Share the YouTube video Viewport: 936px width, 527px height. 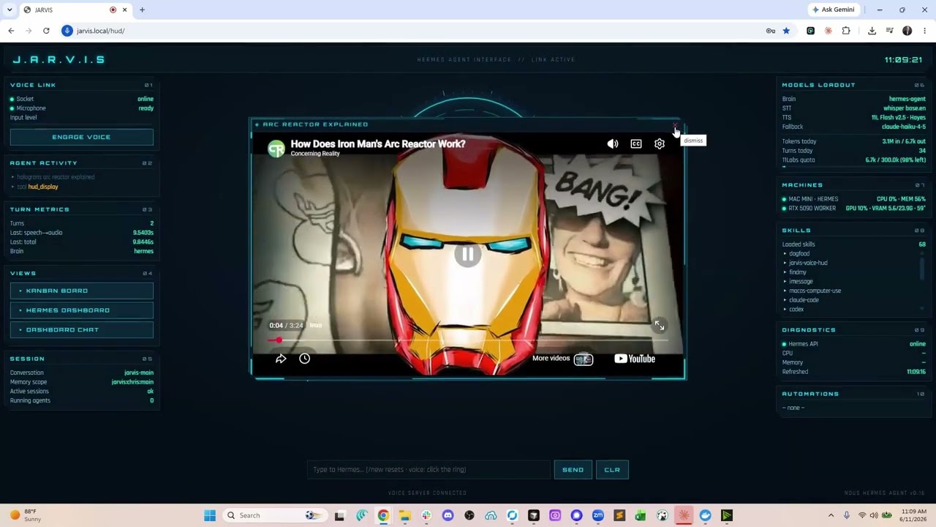(281, 359)
